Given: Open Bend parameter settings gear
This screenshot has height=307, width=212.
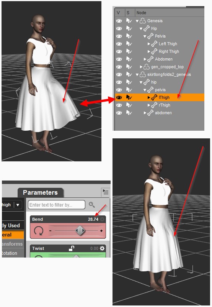Looking at the screenshot, I should (102, 219).
